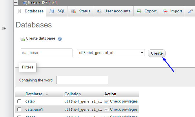The height and width of the screenshot is (117, 195).
Task: Click the Containing the word filter field
Action: pyautogui.click(x=82, y=80)
